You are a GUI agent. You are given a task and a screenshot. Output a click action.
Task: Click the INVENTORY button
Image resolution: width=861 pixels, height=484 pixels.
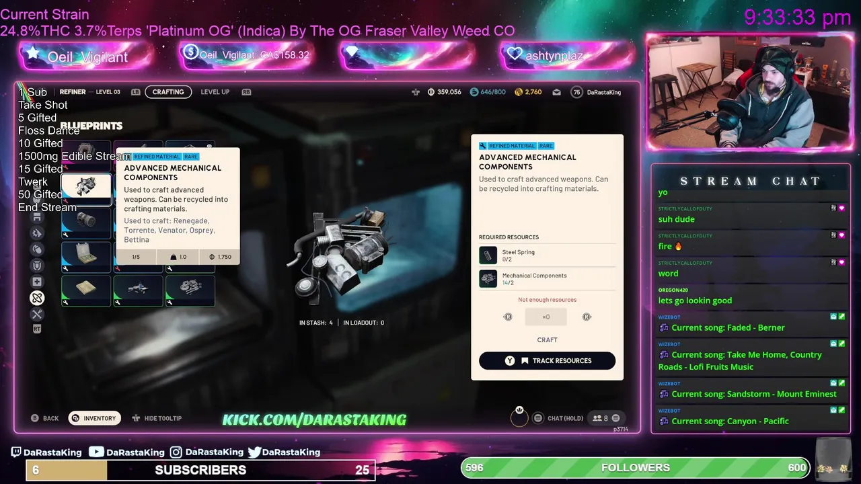click(x=94, y=418)
